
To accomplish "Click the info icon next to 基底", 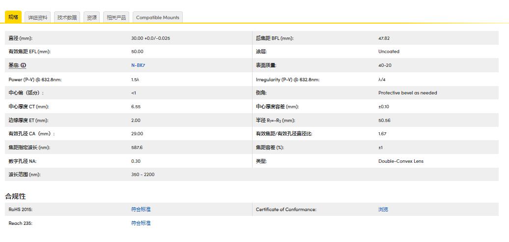I will tap(24, 65).
